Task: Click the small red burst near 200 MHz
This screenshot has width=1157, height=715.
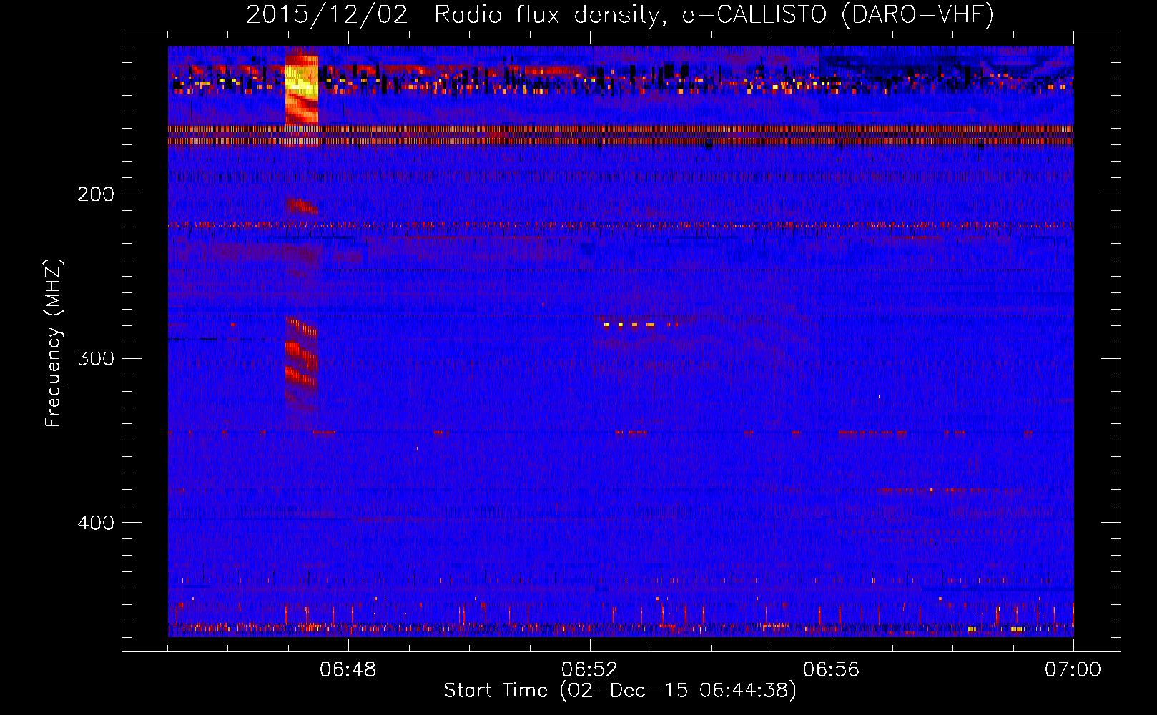Action: click(302, 206)
